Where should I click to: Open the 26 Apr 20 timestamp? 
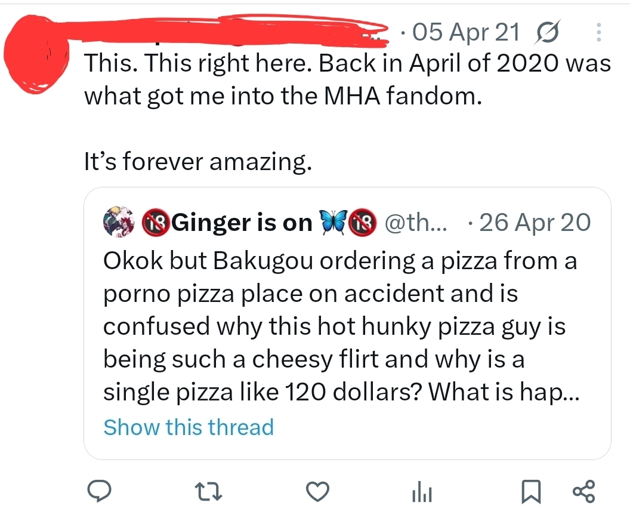click(534, 223)
